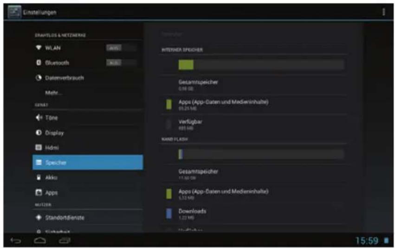This screenshot has height=248, width=395.
Task: Click the Display brightness icon
Action: [x=39, y=132]
